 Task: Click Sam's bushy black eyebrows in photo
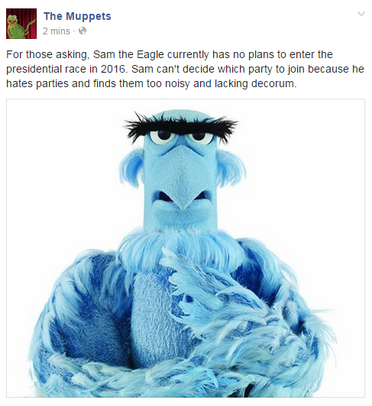coord(180,126)
